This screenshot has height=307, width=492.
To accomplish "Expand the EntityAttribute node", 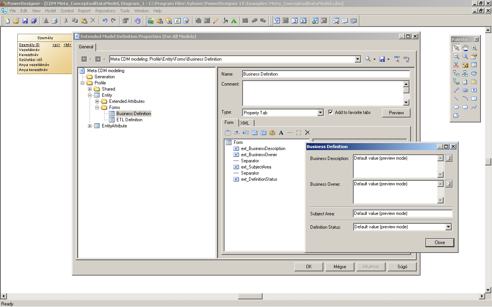I will click(90, 126).
